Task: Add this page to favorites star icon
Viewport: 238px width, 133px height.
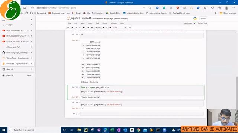Action: 150,8
